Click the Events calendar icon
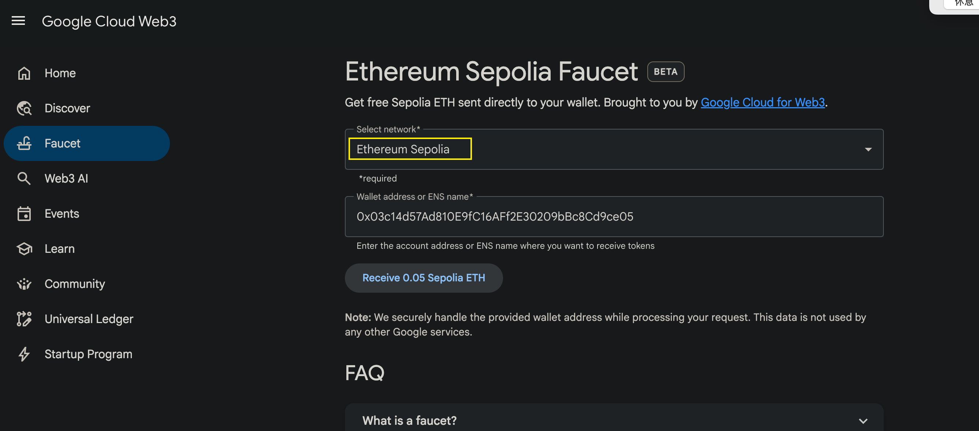Viewport: 979px width, 431px height. (24, 213)
